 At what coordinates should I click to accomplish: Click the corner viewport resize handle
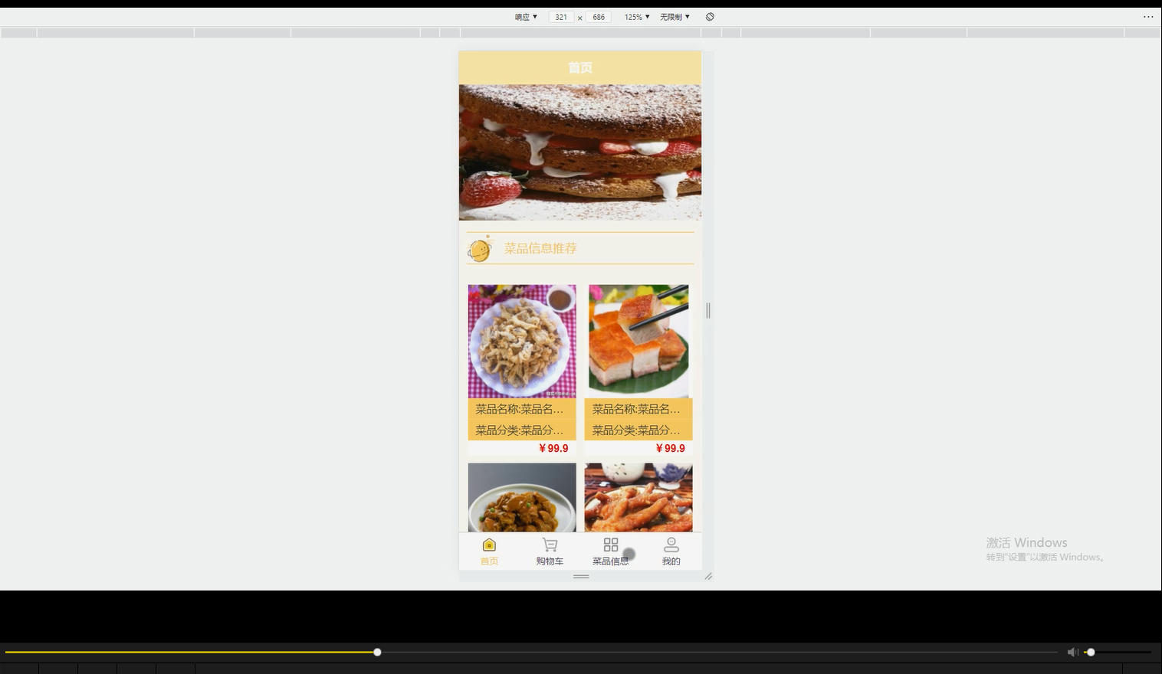708,576
